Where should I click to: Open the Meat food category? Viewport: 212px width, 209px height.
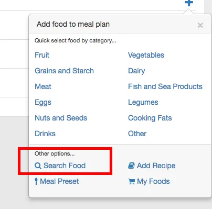tap(43, 86)
